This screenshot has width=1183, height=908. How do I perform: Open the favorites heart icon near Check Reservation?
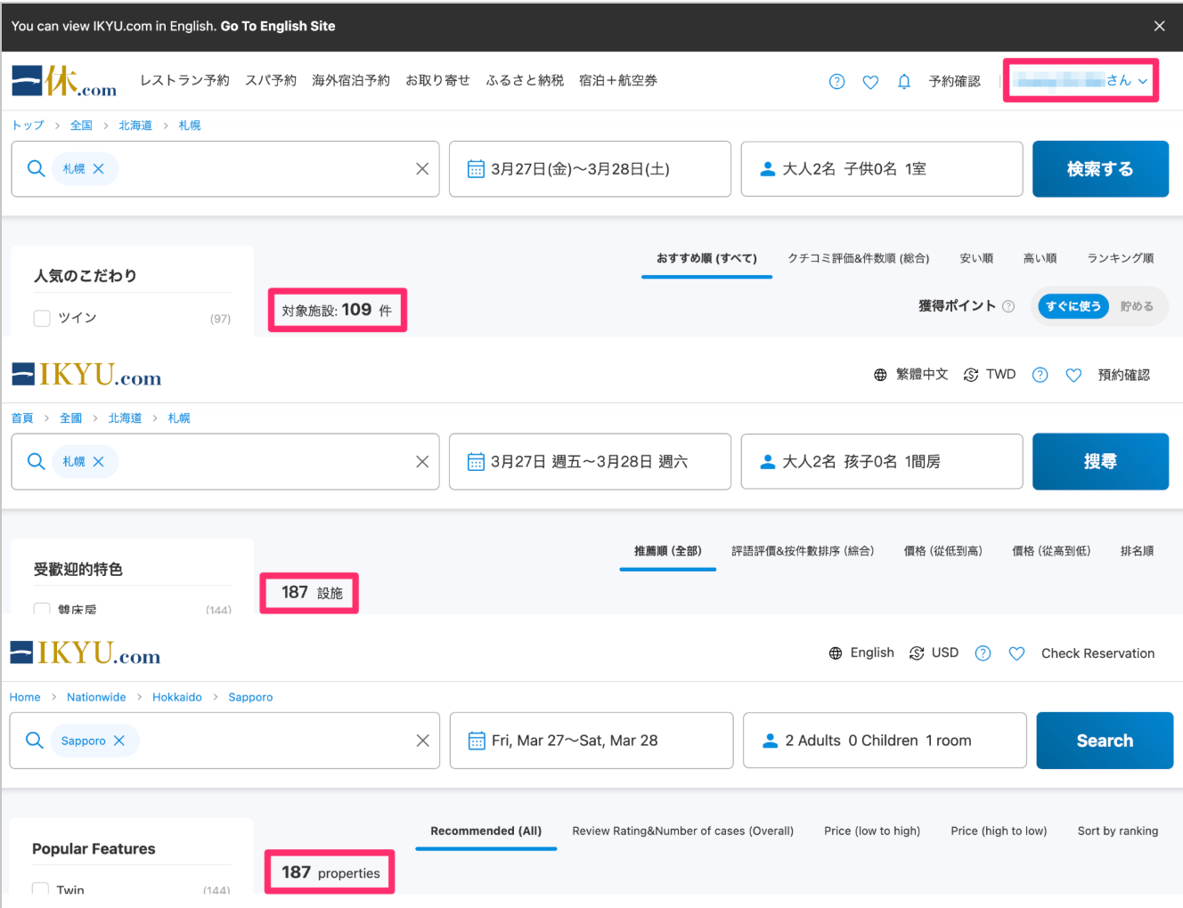click(x=1016, y=653)
